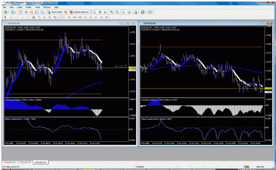Toggle Chart Shift
Image resolution: width=276 pixels, height=170 pixels.
(x=129, y=12)
